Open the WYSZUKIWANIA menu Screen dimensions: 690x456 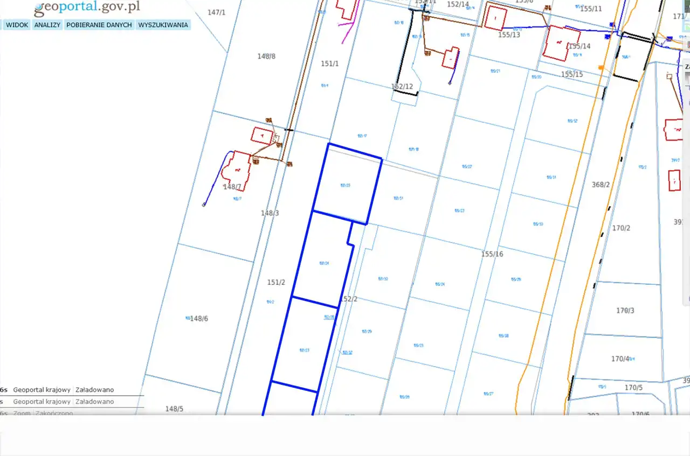(x=163, y=25)
